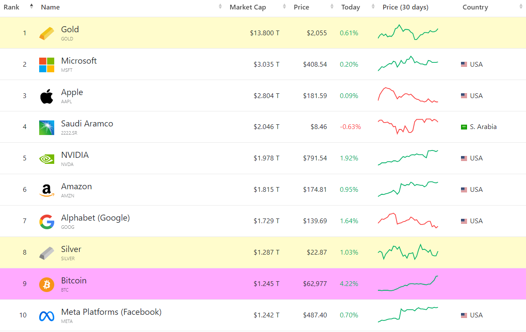The width and height of the screenshot is (526, 332).
Task: Click the Amazon logo icon
Action: coord(47,190)
